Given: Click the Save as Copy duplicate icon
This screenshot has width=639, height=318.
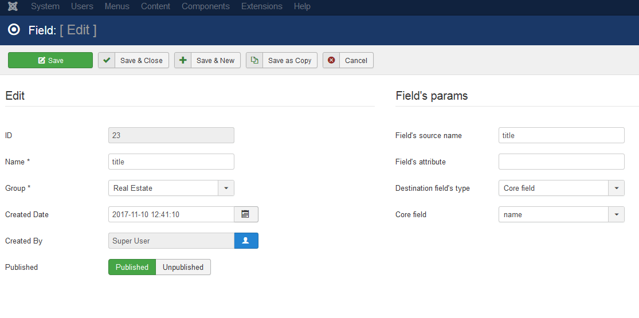Looking at the screenshot, I should click(254, 60).
